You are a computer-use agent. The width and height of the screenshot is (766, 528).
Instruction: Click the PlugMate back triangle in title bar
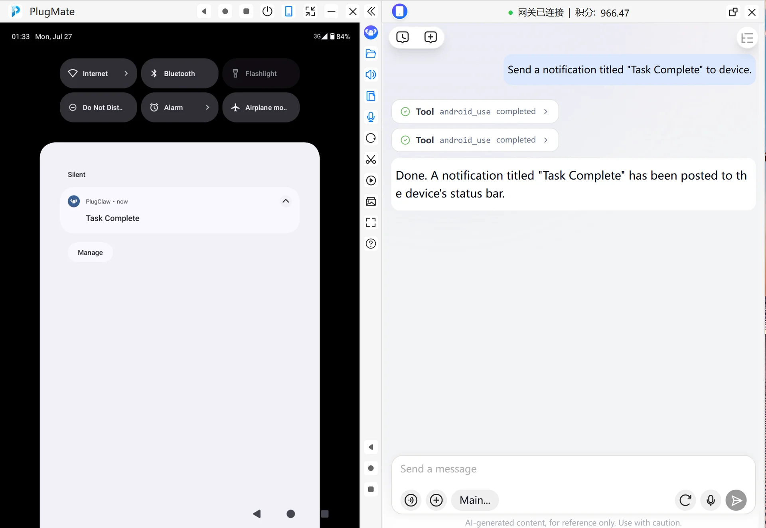(x=204, y=12)
